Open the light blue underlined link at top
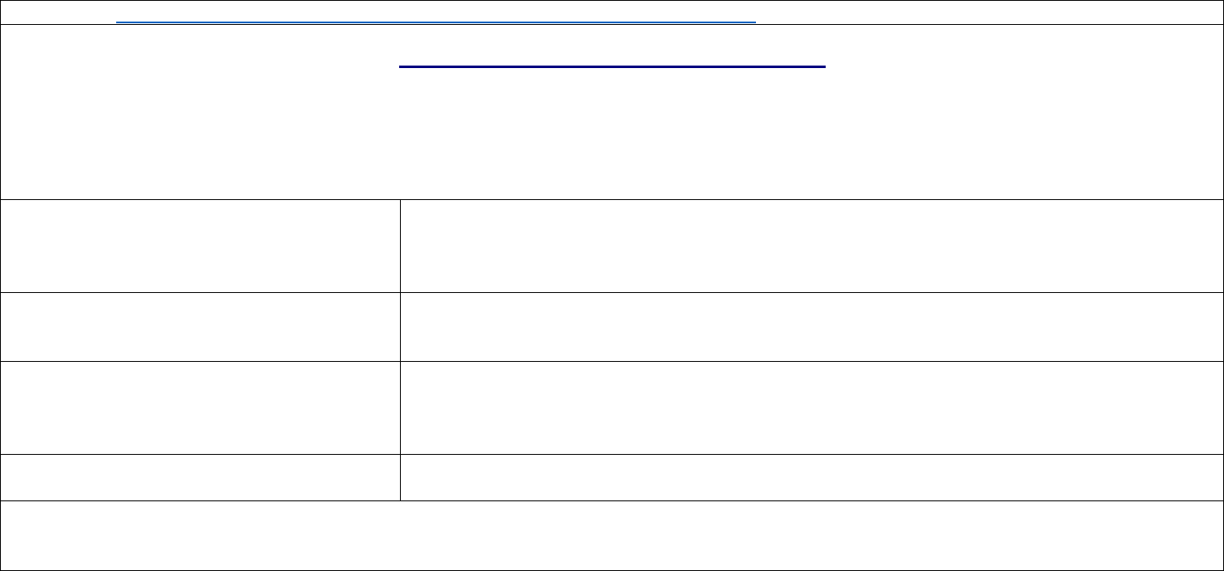Screen dimensions: 1224x571 tap(436, 22)
